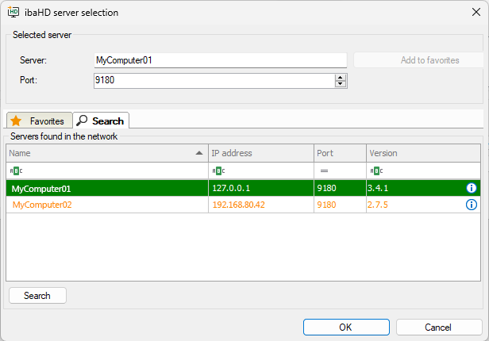
Task: Click the Version column filter ABC icon
Action: pyautogui.click(x=376, y=170)
